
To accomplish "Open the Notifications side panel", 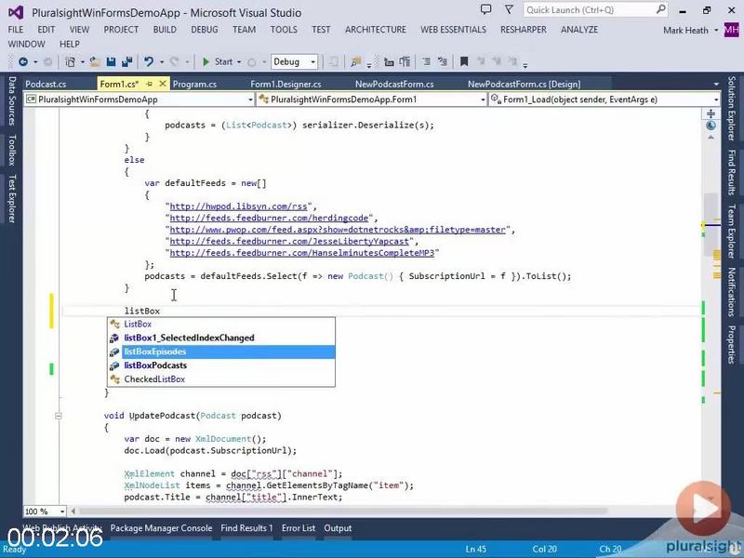I will 732,292.
